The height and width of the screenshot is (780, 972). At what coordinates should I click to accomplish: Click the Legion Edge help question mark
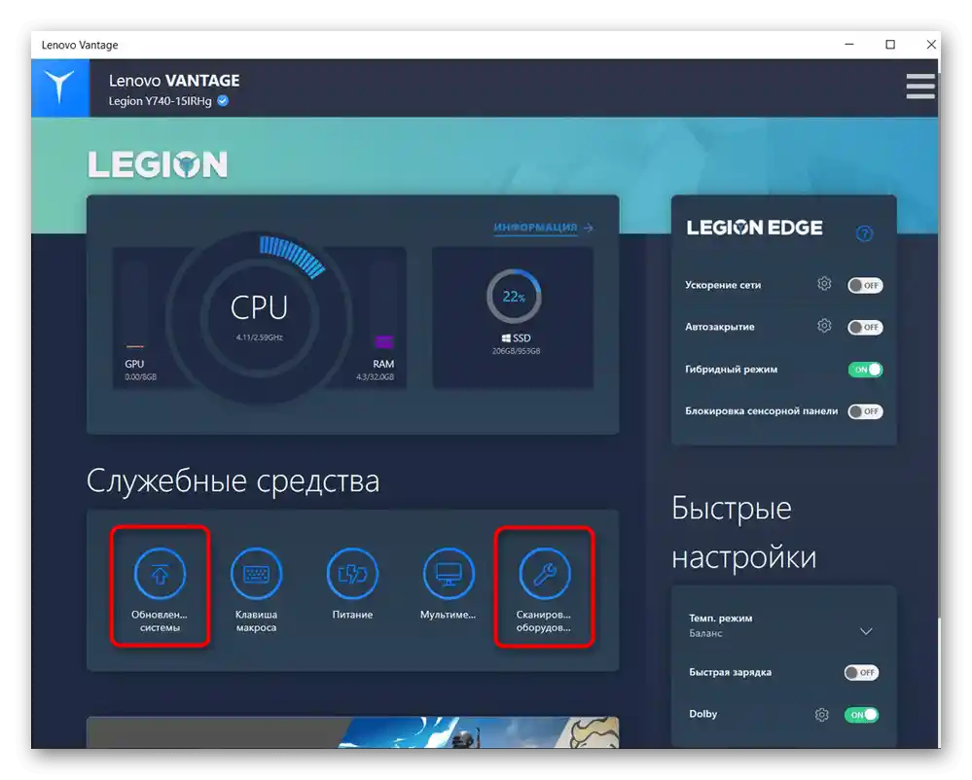865,233
